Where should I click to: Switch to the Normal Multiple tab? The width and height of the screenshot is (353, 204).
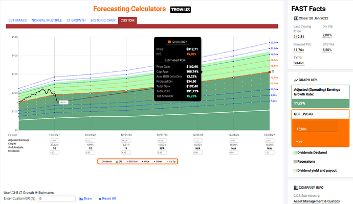tap(45, 20)
